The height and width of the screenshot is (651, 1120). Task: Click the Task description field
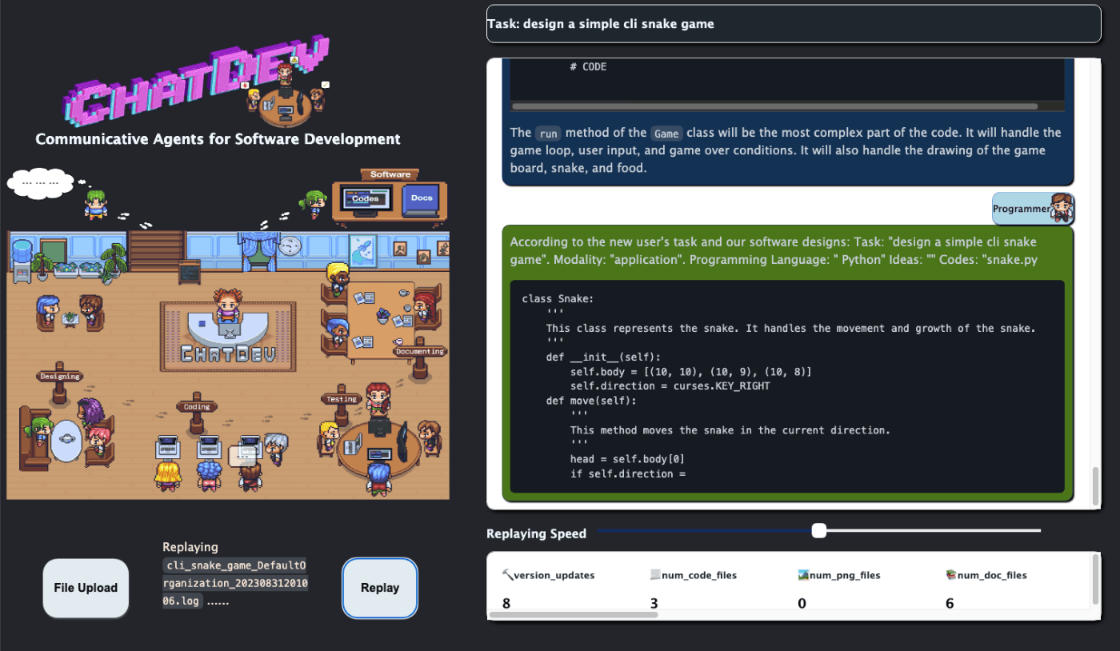tap(794, 24)
